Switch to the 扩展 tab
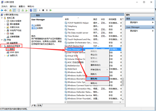156x111 pixels. click(x=34, y=105)
